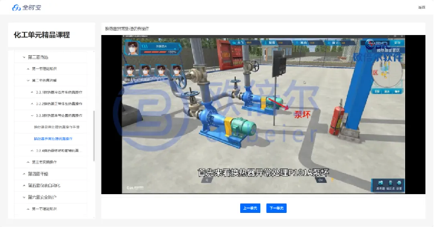Viewport: 434px width, 228px height.
Task: Expand 第三节实操操作 section
Action: click(x=28, y=162)
